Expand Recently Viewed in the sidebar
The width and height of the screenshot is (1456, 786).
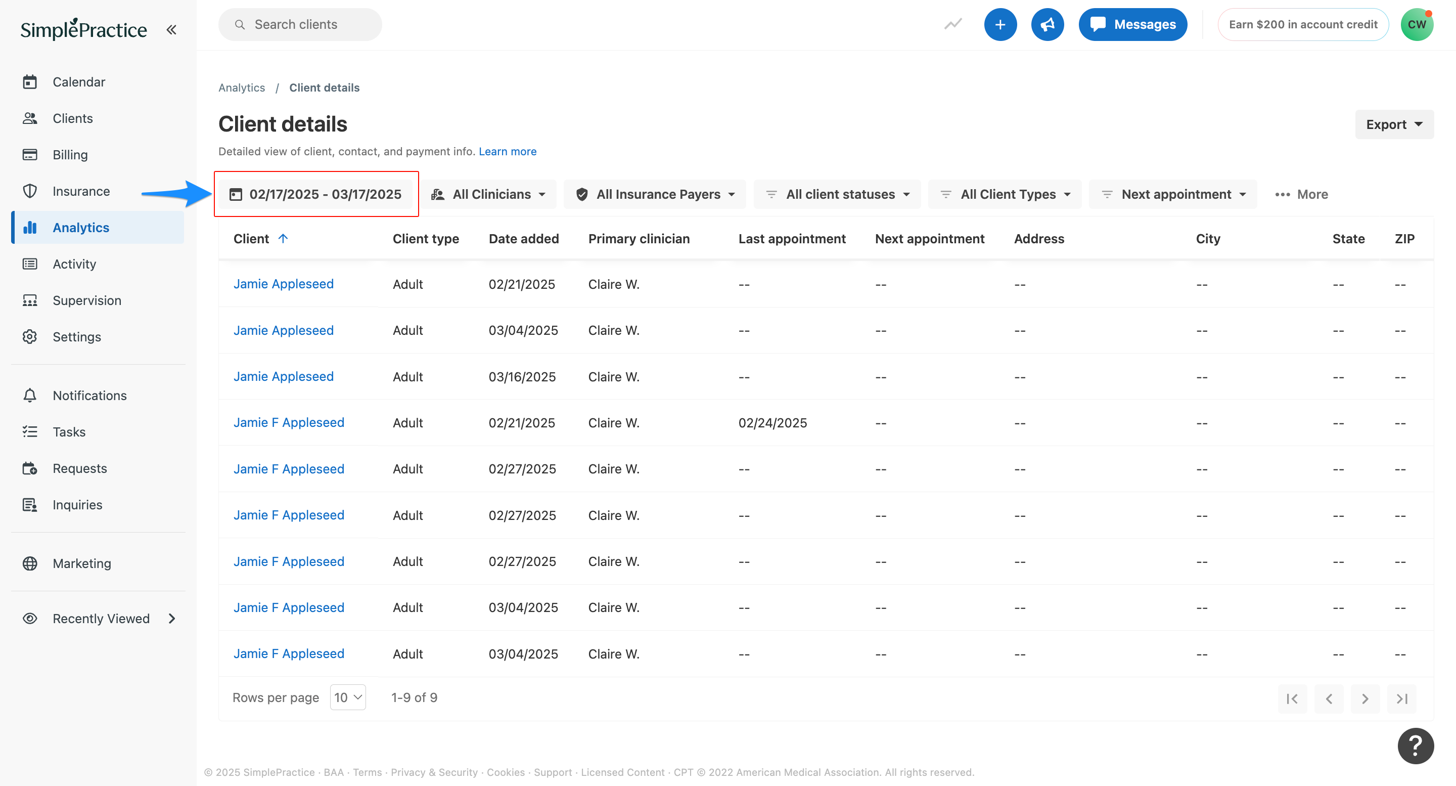pyautogui.click(x=101, y=619)
